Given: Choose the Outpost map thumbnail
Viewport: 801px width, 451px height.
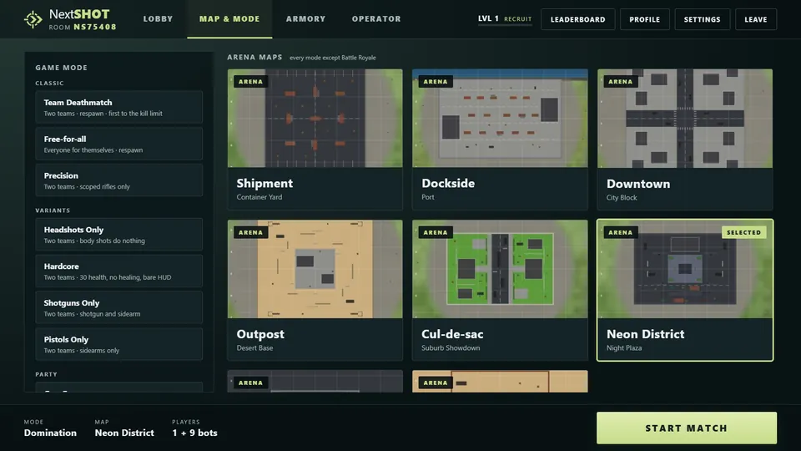Looking at the screenshot, I should point(315,269).
